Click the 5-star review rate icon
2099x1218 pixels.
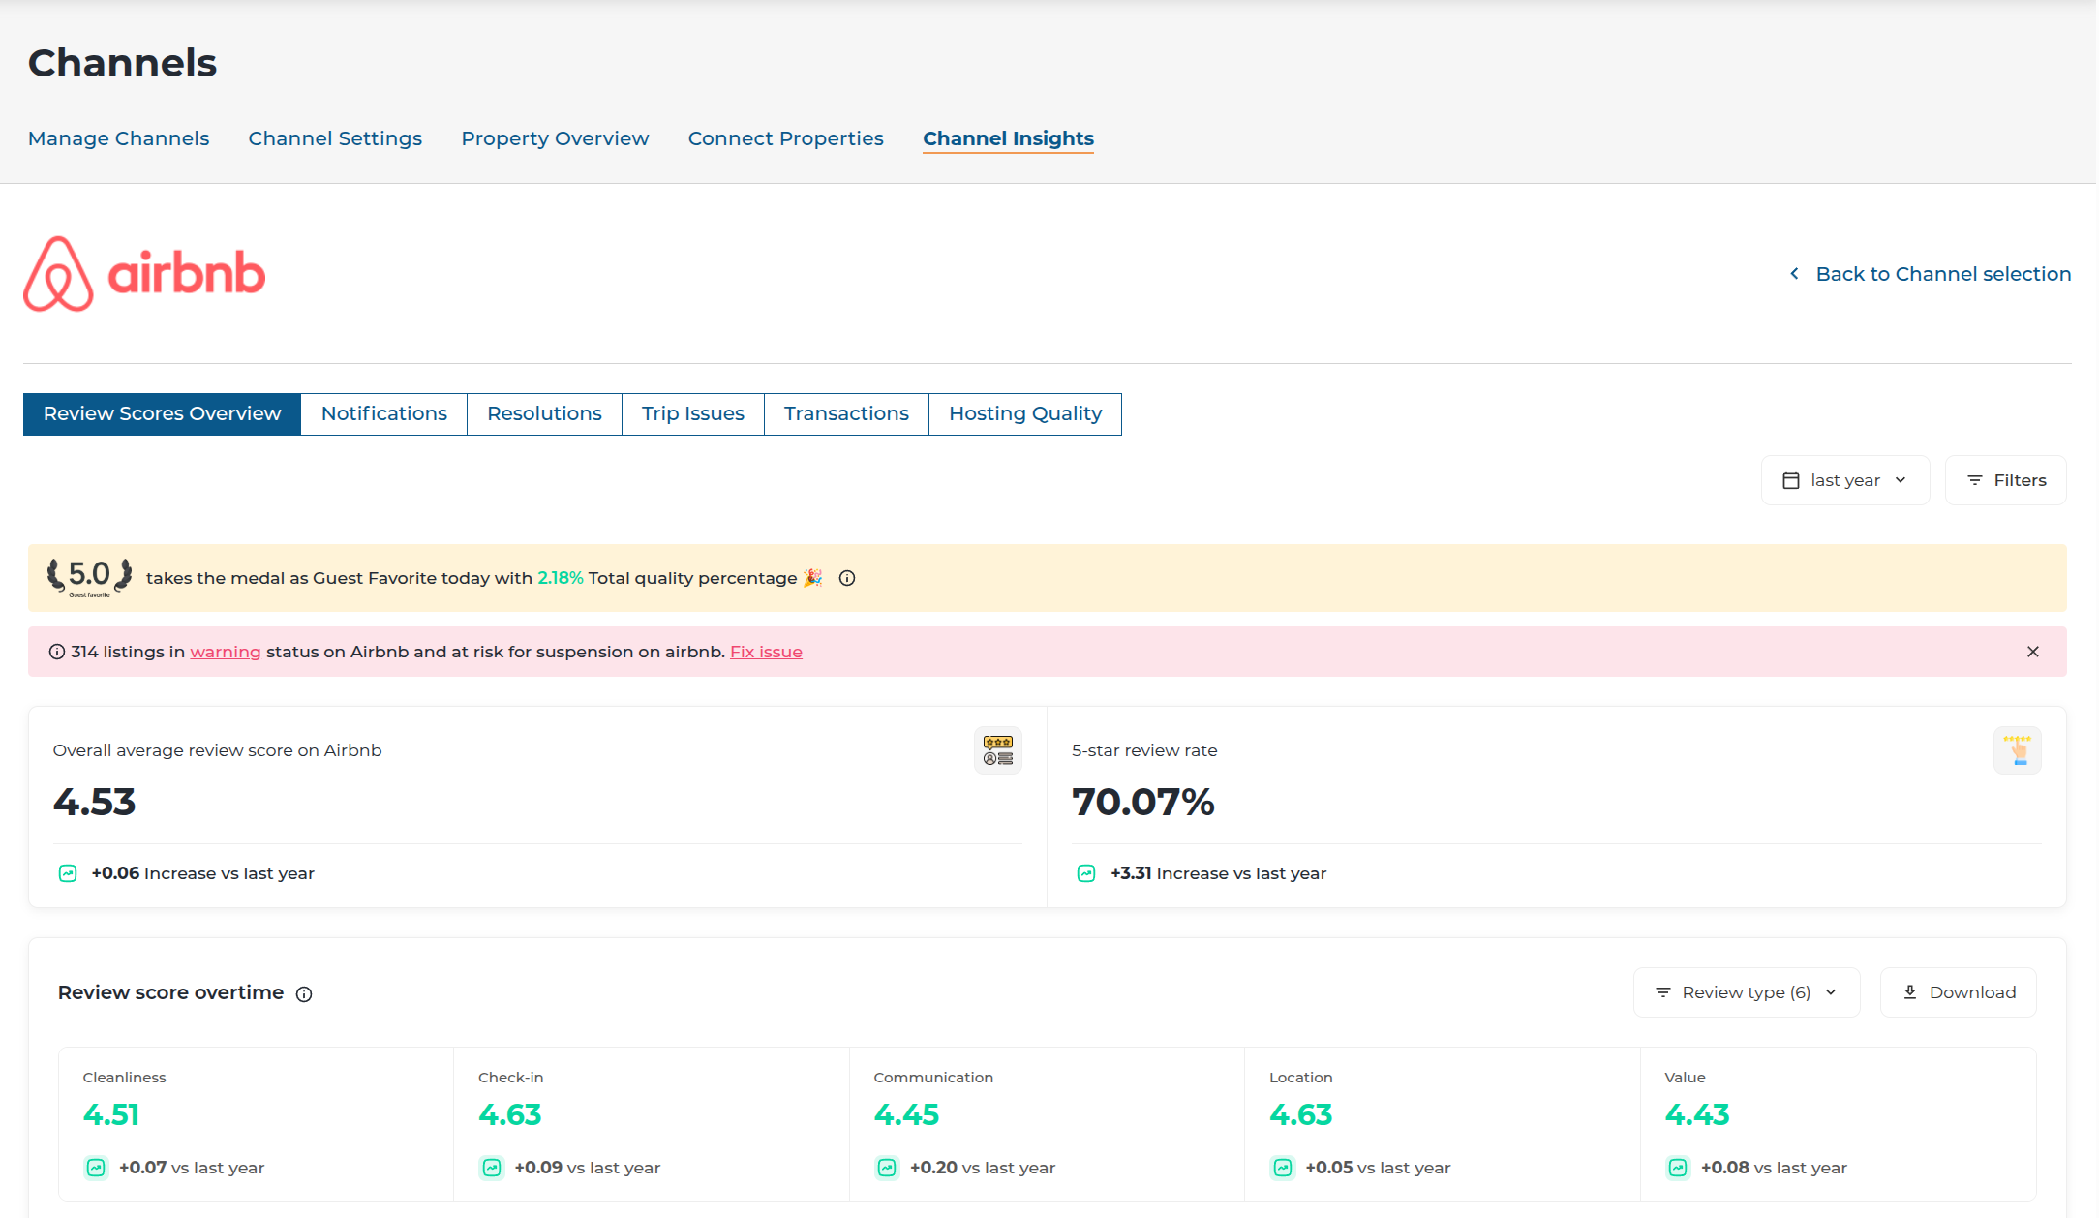coord(2017,750)
